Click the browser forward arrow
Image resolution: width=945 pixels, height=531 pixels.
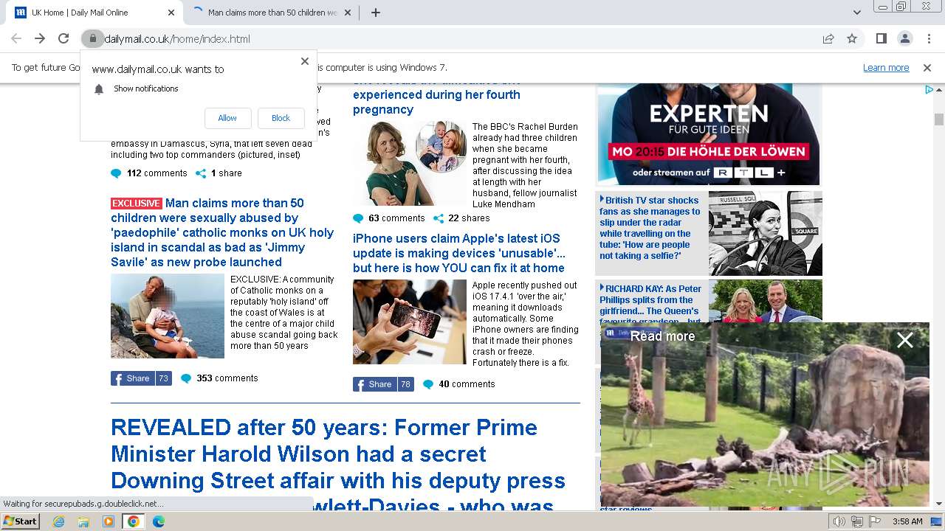click(40, 38)
